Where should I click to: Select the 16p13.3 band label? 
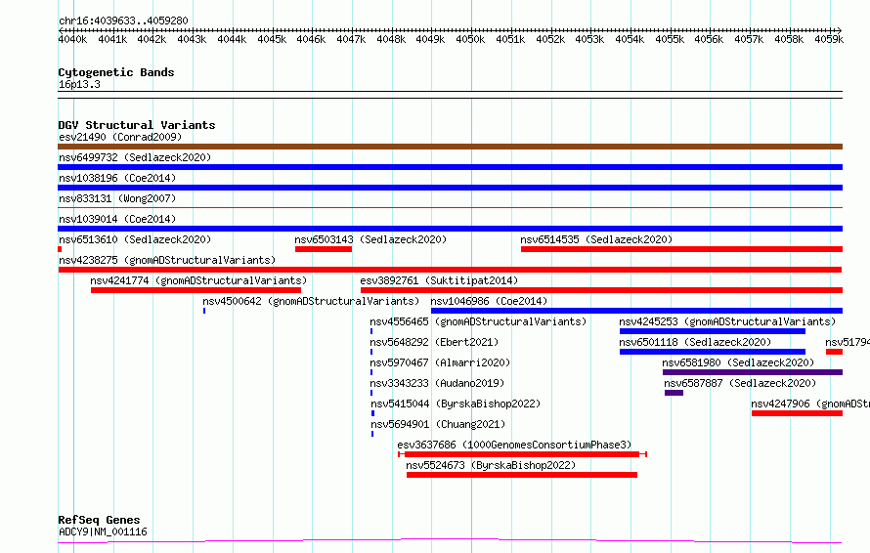click(79, 84)
